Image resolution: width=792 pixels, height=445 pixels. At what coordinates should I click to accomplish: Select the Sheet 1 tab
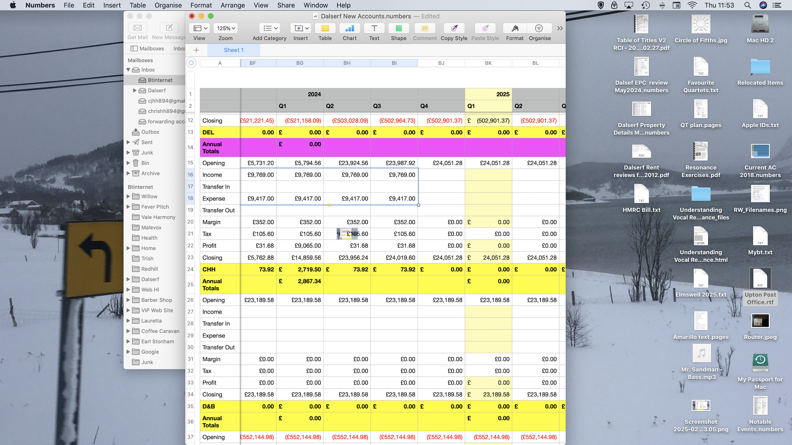(234, 50)
